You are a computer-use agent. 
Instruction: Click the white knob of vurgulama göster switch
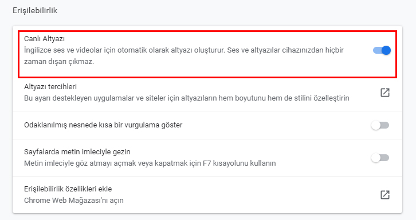[x=376, y=125]
